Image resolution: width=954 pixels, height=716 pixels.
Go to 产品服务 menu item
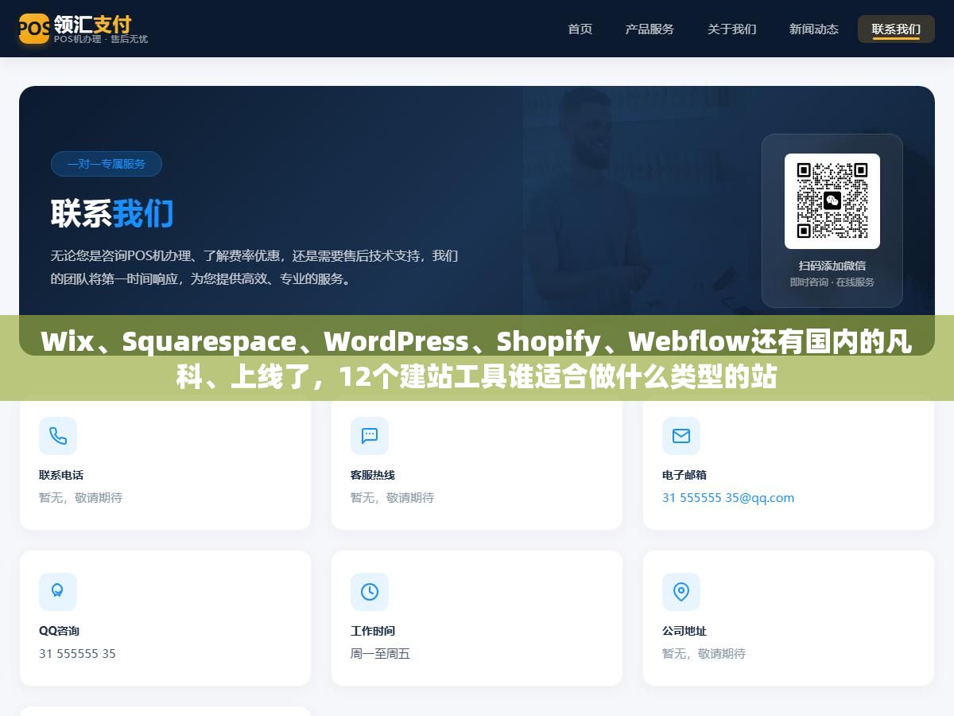[650, 29]
